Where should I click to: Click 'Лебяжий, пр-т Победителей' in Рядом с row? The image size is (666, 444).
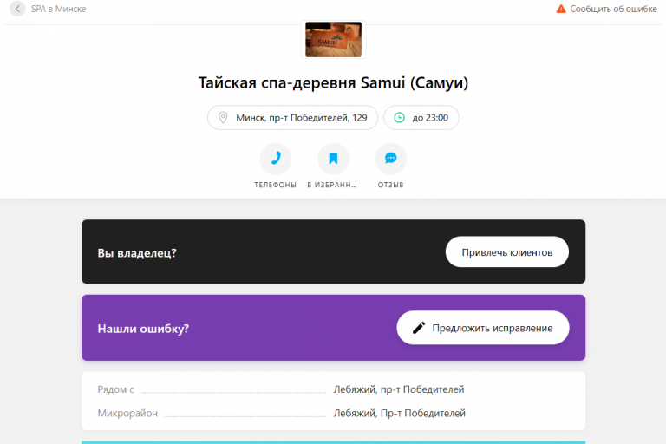pos(399,389)
